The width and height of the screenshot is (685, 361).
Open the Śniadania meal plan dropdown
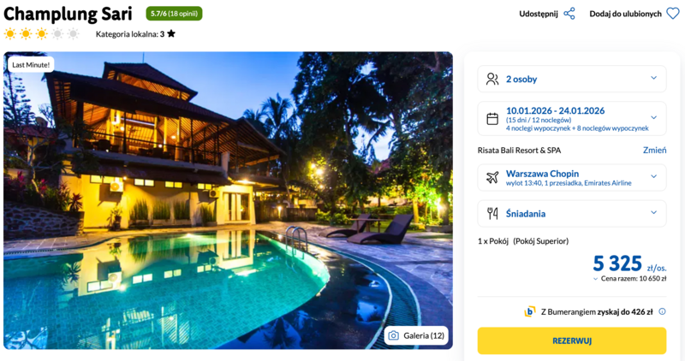(653, 213)
